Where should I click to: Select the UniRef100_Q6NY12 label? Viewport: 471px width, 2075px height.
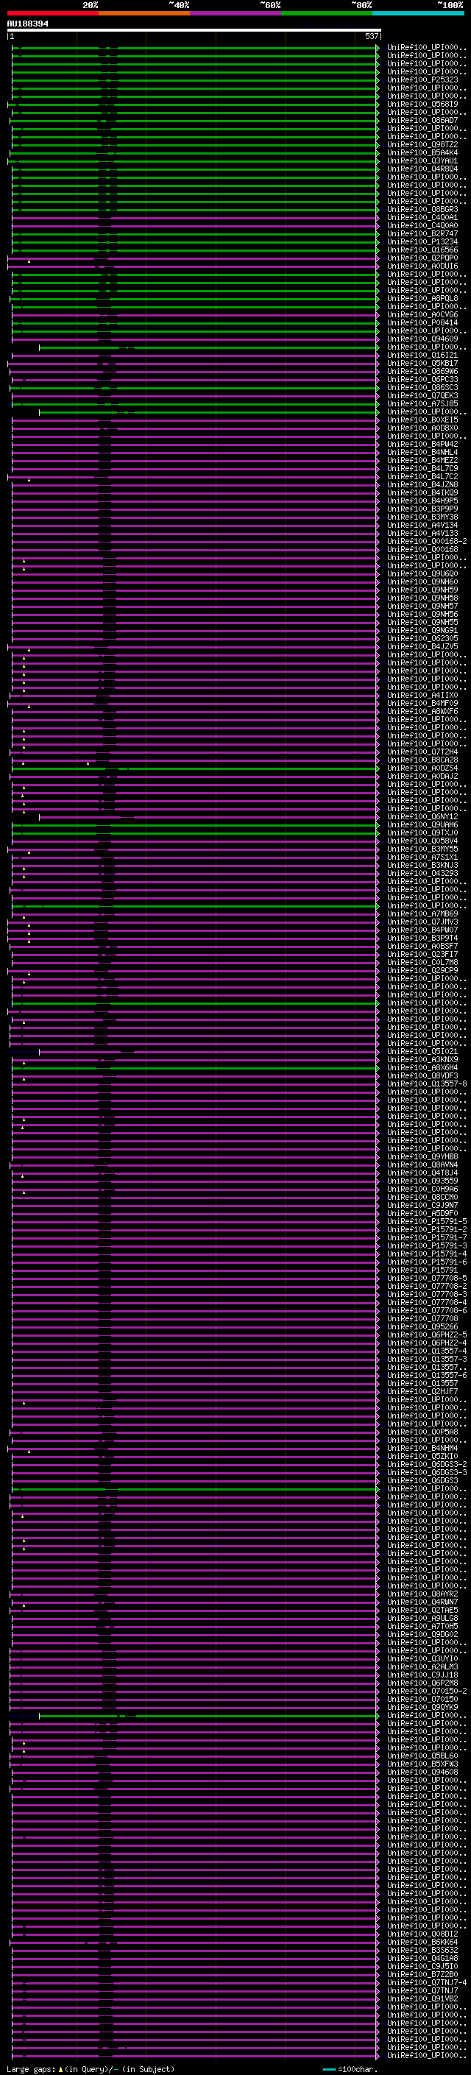(x=422, y=817)
